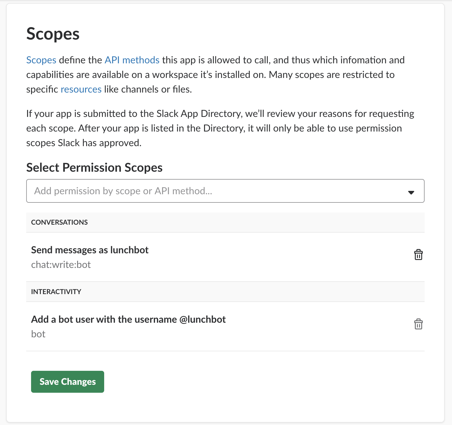
Task: Open the 'resources' link
Action: click(x=81, y=89)
